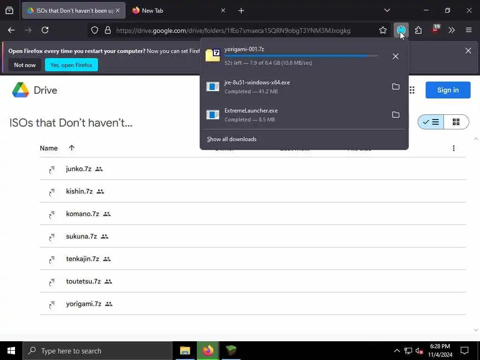Click the page scrollbar down arrow
Image resolution: width=480 pixels, height=360 pixels.
click(476, 330)
